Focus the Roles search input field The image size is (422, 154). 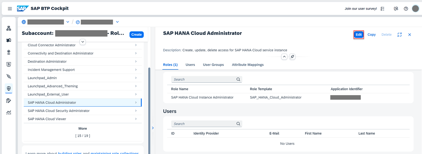pos(207,79)
